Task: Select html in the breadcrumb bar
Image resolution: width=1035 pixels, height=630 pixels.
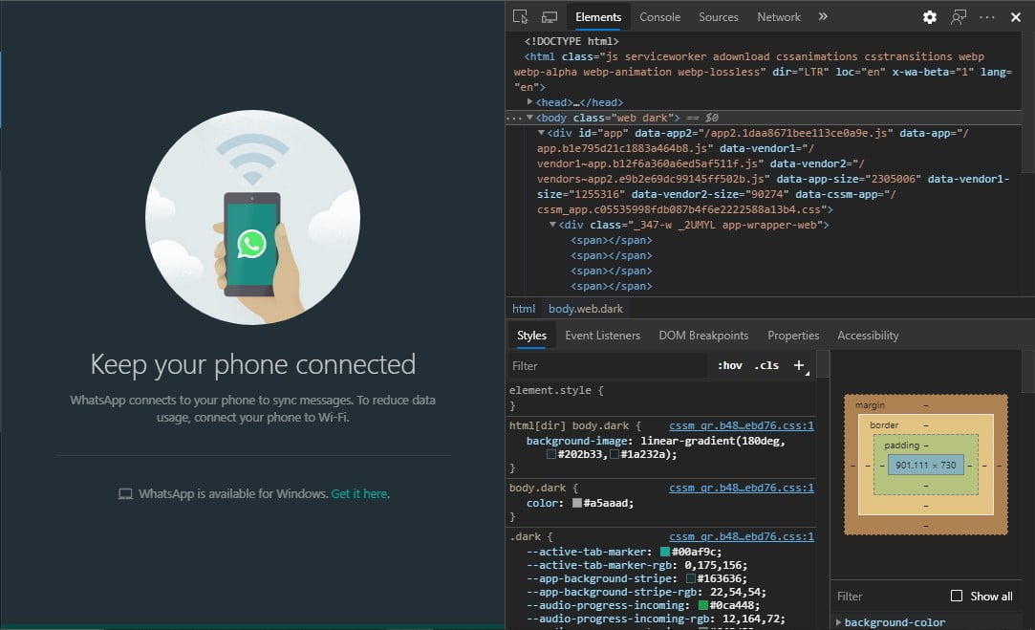Action: pos(524,309)
